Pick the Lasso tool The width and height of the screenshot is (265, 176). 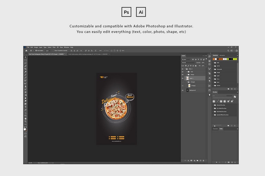pyautogui.click(x=25, y=63)
